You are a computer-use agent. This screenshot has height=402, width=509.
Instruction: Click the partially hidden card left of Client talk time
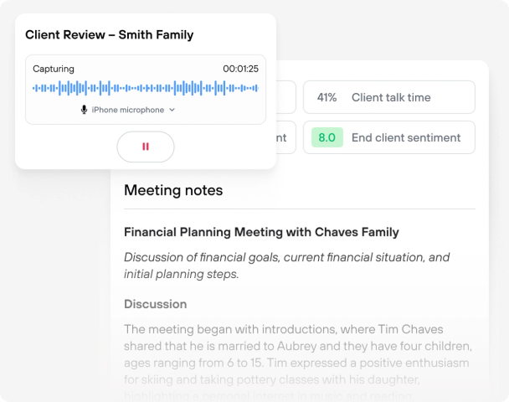pyautogui.click(x=285, y=97)
